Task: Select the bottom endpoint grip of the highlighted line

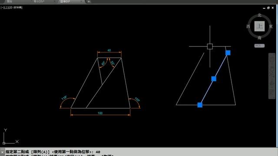Action: tap(200, 105)
